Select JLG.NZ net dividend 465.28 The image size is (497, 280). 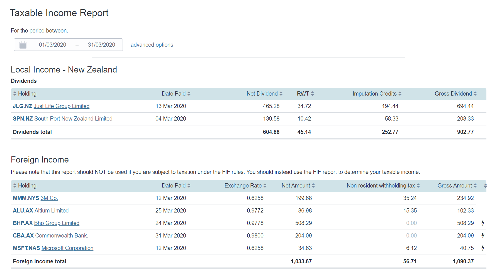click(x=271, y=106)
